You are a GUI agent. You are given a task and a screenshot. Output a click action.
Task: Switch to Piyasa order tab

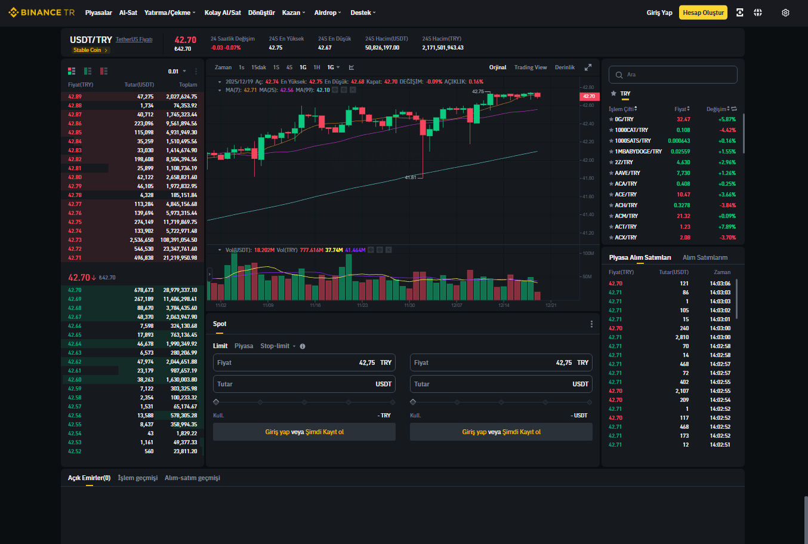[x=243, y=346]
